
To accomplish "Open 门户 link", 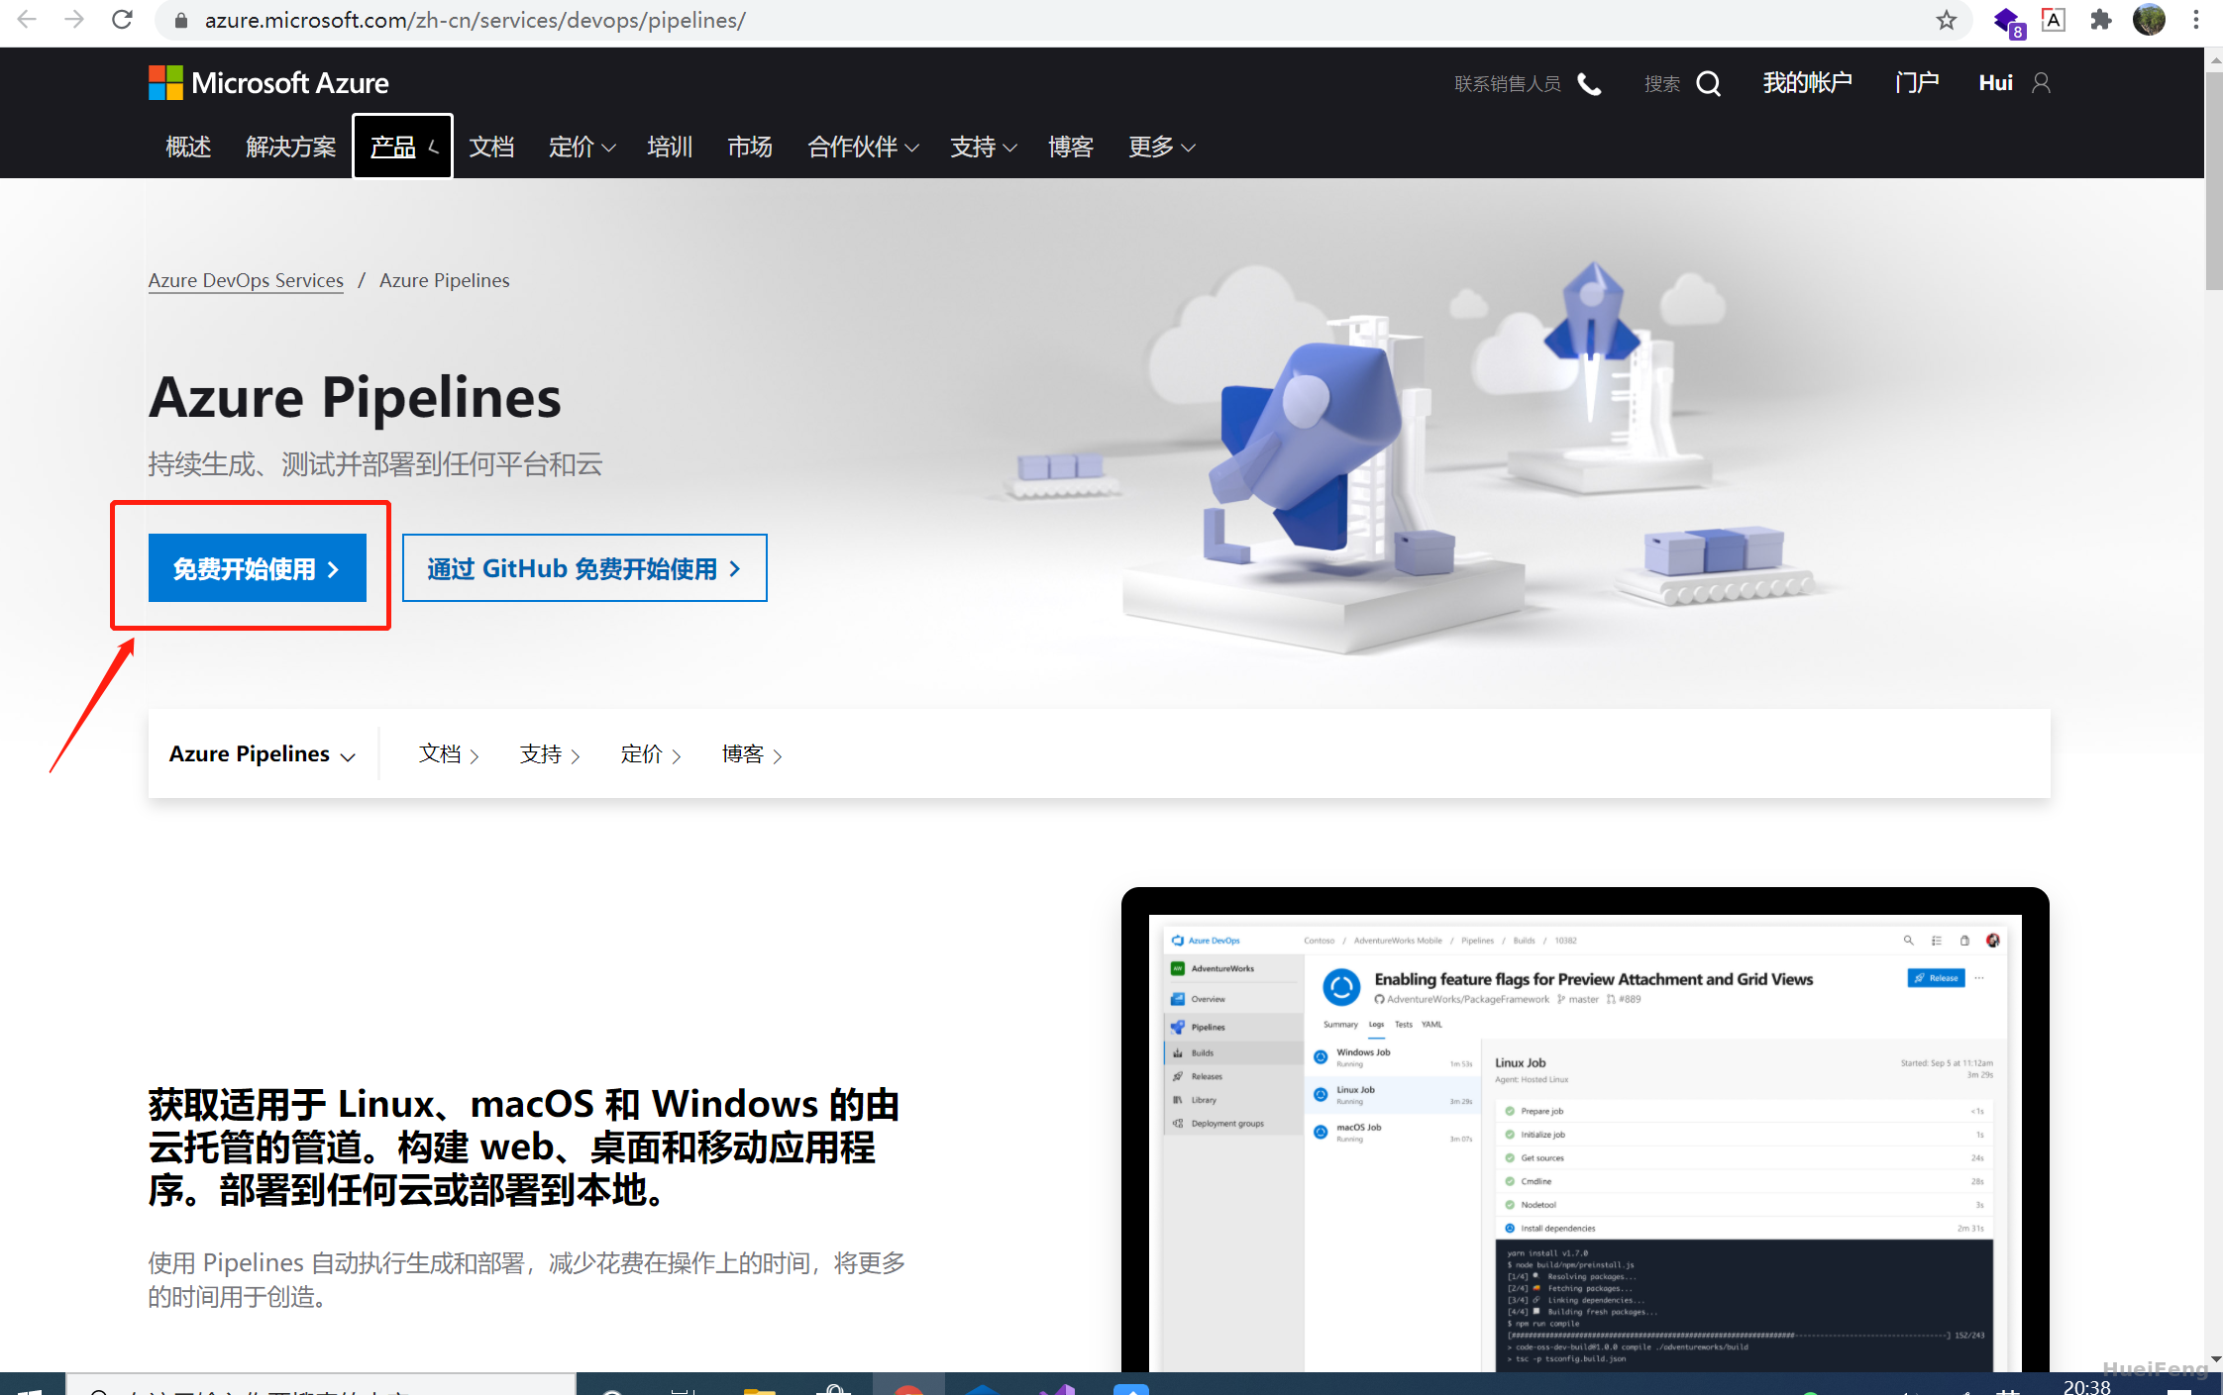I will coord(1916,83).
